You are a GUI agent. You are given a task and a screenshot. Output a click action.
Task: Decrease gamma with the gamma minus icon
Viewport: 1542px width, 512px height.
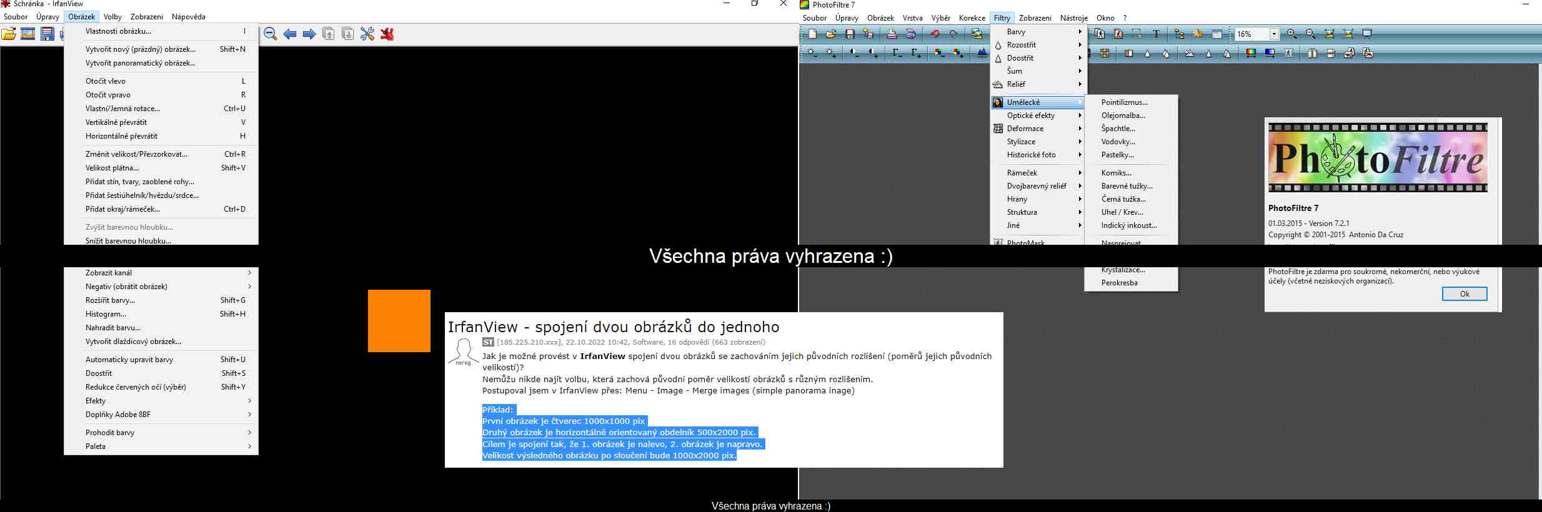(897, 54)
